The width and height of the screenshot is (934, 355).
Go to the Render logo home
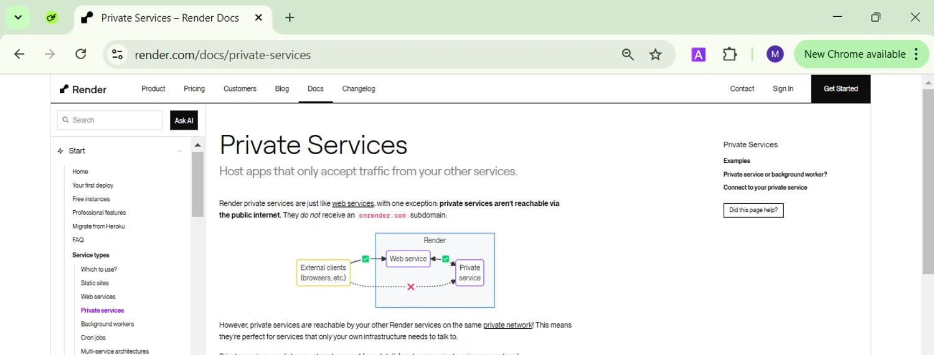point(83,89)
